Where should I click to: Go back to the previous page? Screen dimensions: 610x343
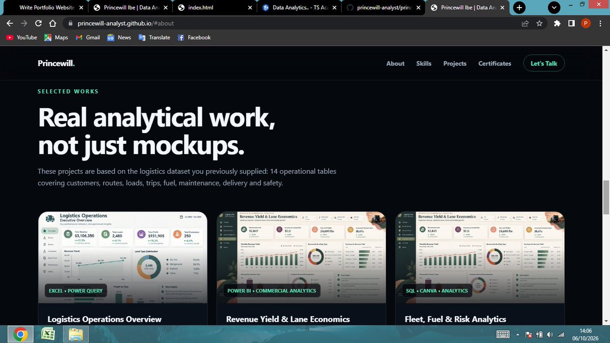[10, 23]
